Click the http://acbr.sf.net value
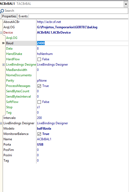 pos(49,22)
